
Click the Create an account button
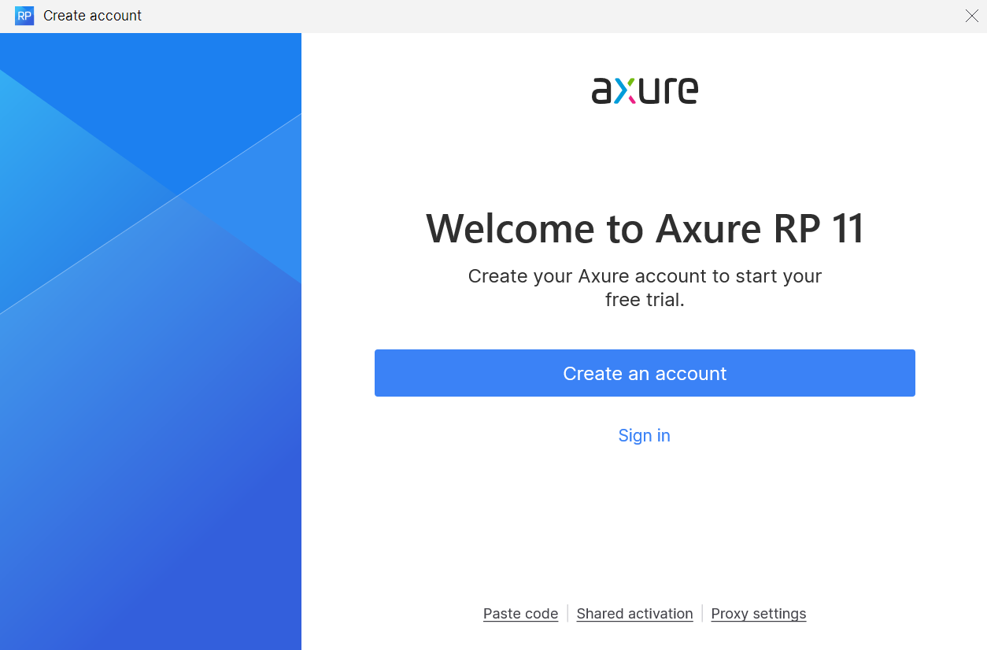pyautogui.click(x=645, y=372)
